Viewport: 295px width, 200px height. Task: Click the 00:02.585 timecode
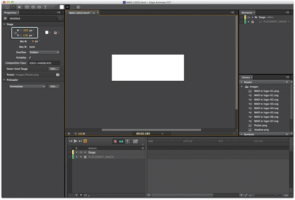pyautogui.click(x=143, y=134)
